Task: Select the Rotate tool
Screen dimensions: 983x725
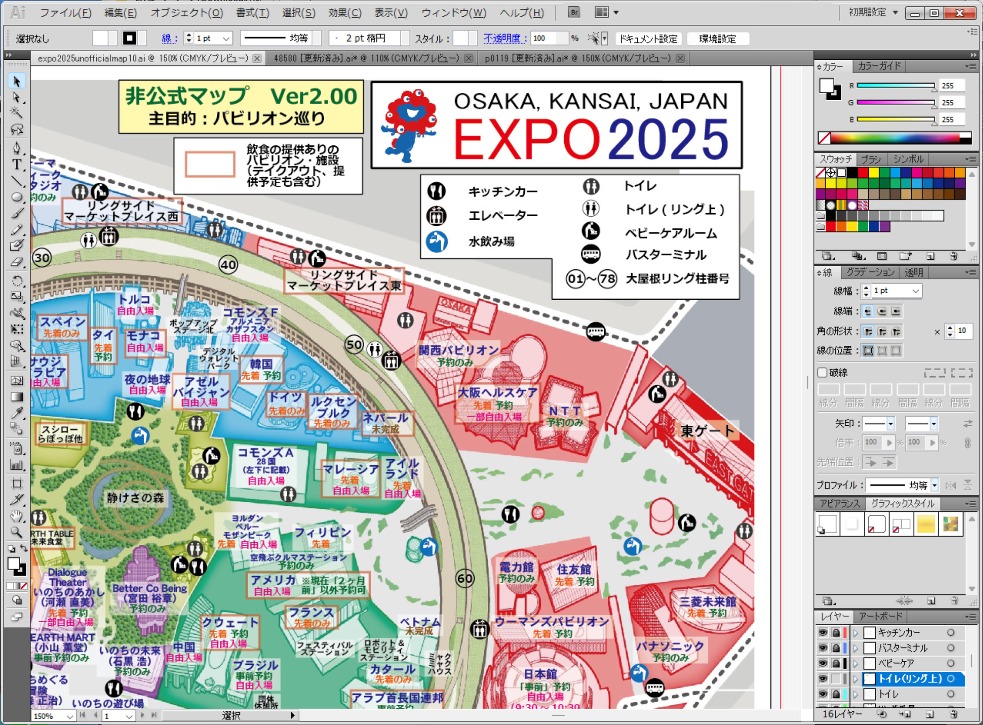Action: click(17, 281)
